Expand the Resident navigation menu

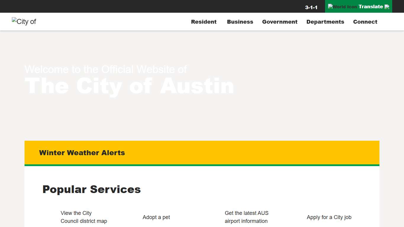(x=204, y=22)
